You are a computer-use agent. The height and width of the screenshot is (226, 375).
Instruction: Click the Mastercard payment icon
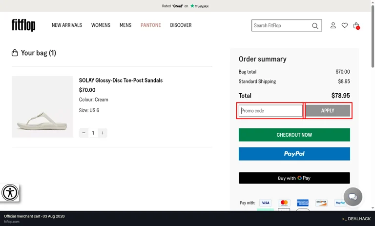(x=284, y=203)
